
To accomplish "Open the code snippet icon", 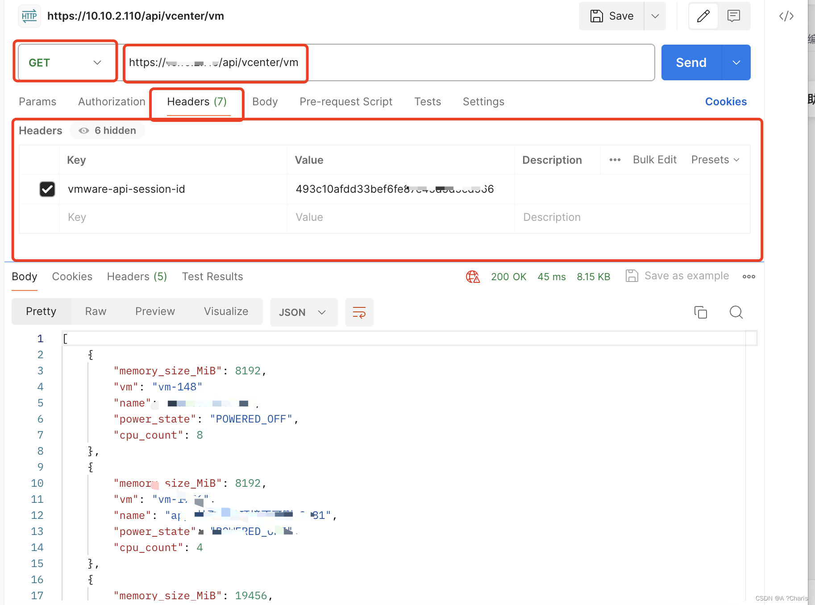I will (786, 16).
